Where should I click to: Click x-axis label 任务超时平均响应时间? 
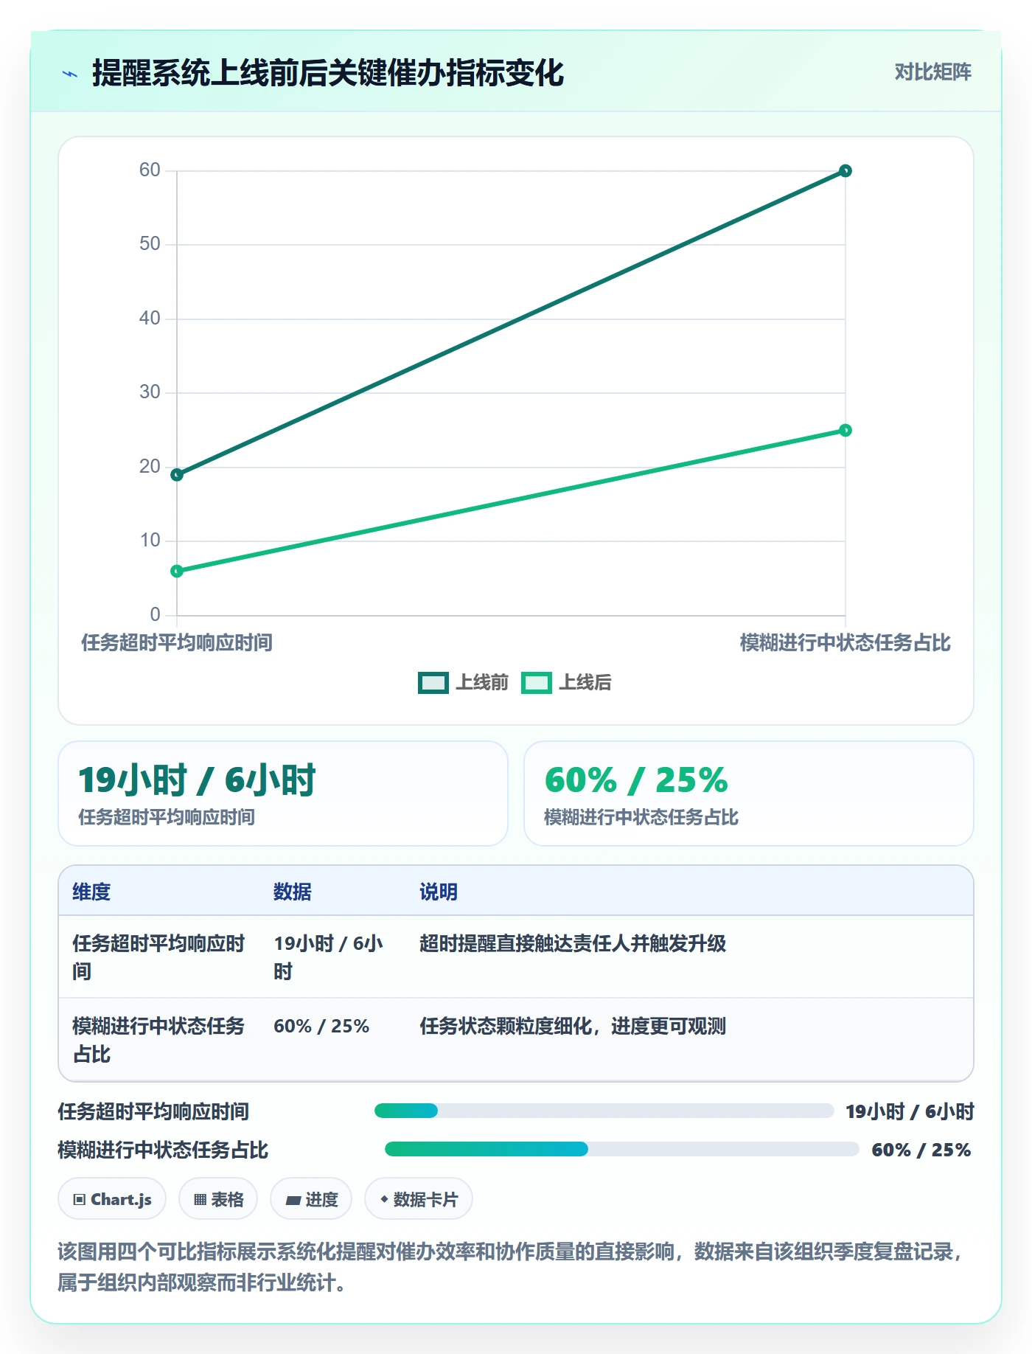pos(177,642)
